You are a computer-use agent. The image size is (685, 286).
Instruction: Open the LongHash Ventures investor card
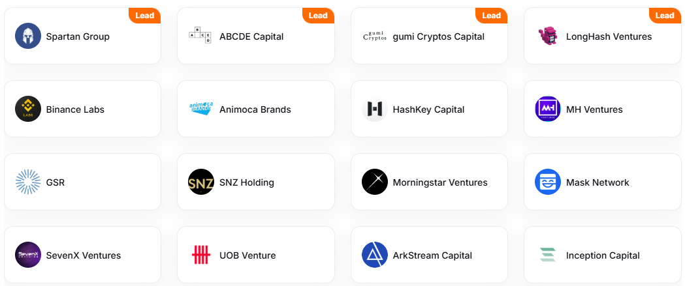603,36
